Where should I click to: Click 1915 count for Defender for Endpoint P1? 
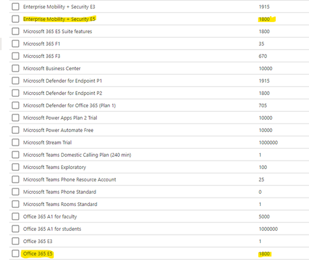(264, 81)
